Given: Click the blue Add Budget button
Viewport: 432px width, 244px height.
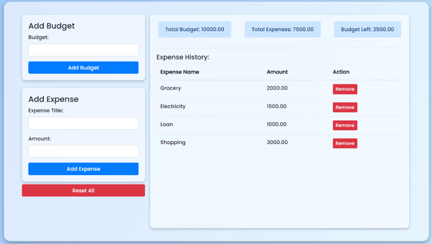Looking at the screenshot, I should coord(83,68).
